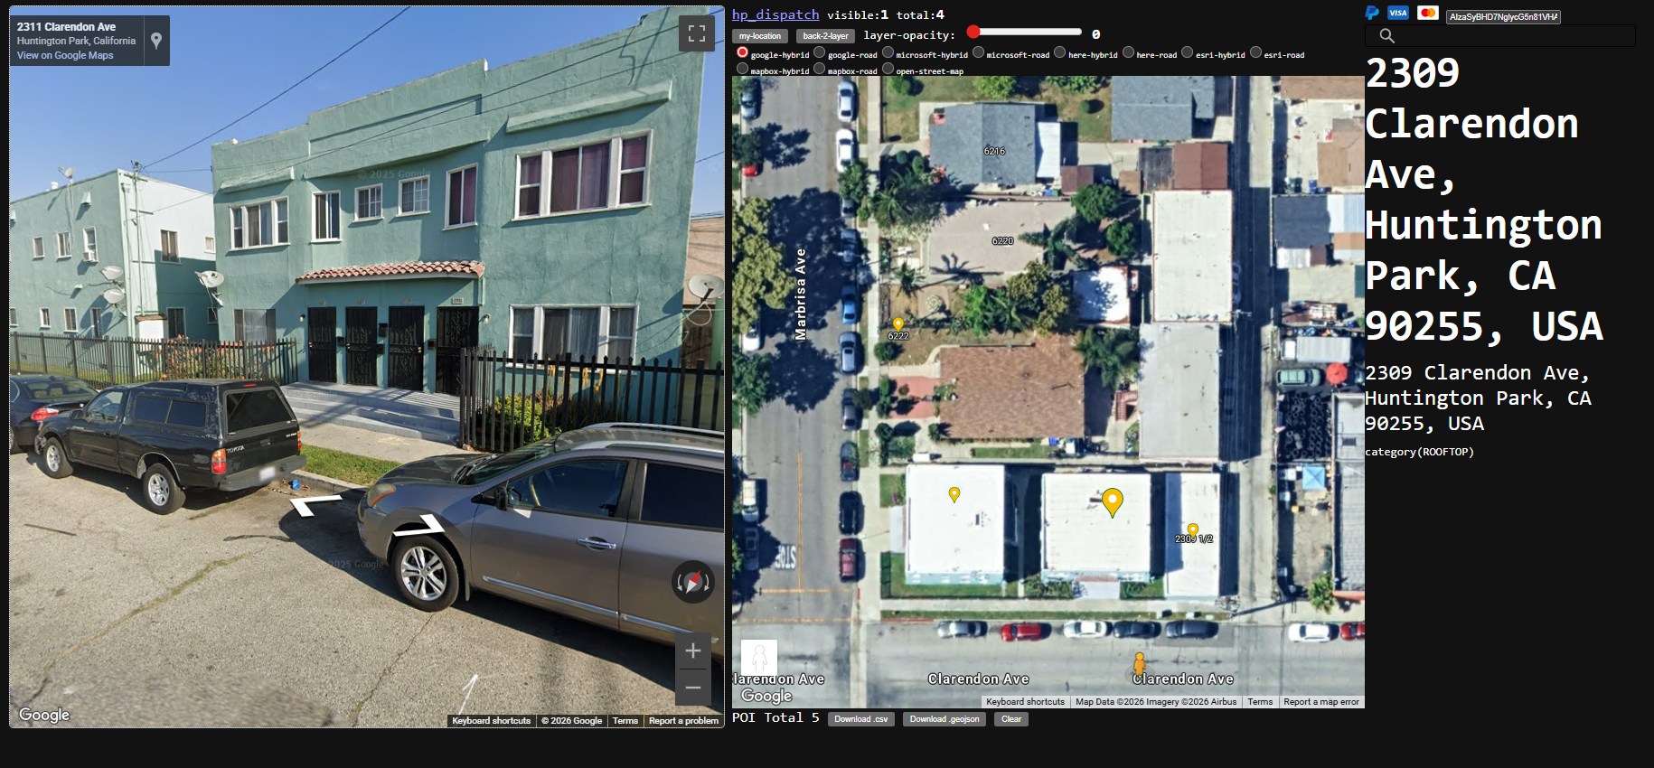This screenshot has width=1654, height=768.
Task: Click the API key text field
Action: 1502,16
